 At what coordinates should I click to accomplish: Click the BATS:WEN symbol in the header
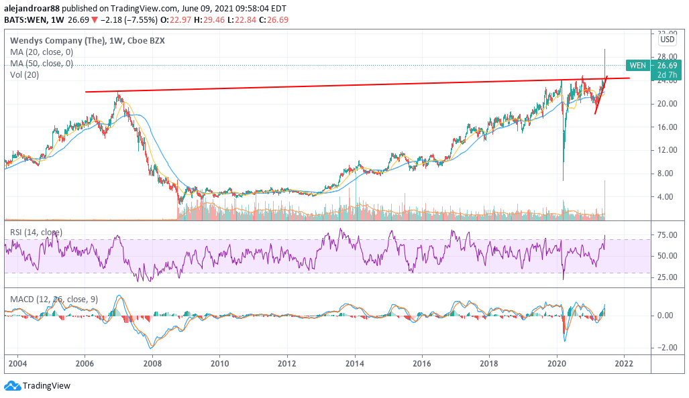tap(25, 19)
